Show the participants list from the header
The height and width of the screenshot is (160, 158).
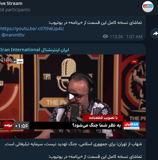[15, 10]
